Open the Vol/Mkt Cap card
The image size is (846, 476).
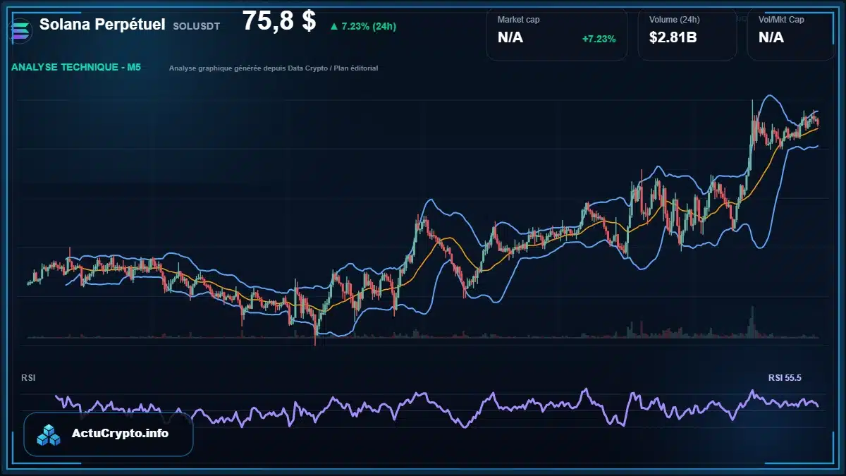[791, 34]
